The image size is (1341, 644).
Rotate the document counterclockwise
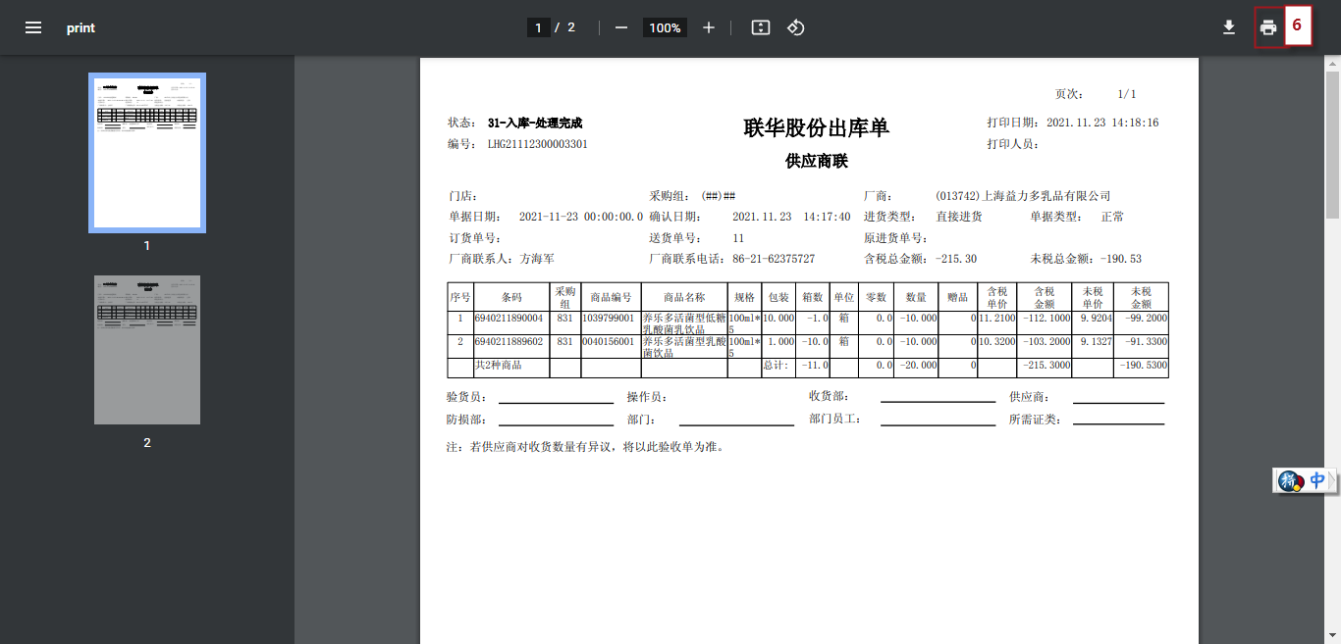(x=796, y=27)
